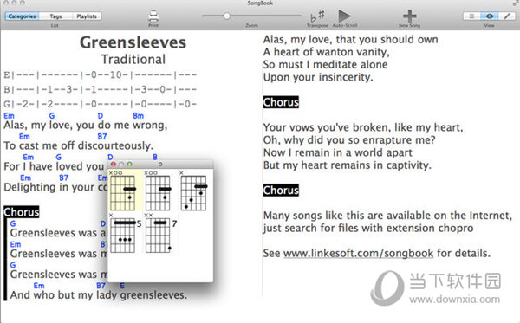Click second Chorus label in right column
The image size is (520, 323).
[281, 191]
